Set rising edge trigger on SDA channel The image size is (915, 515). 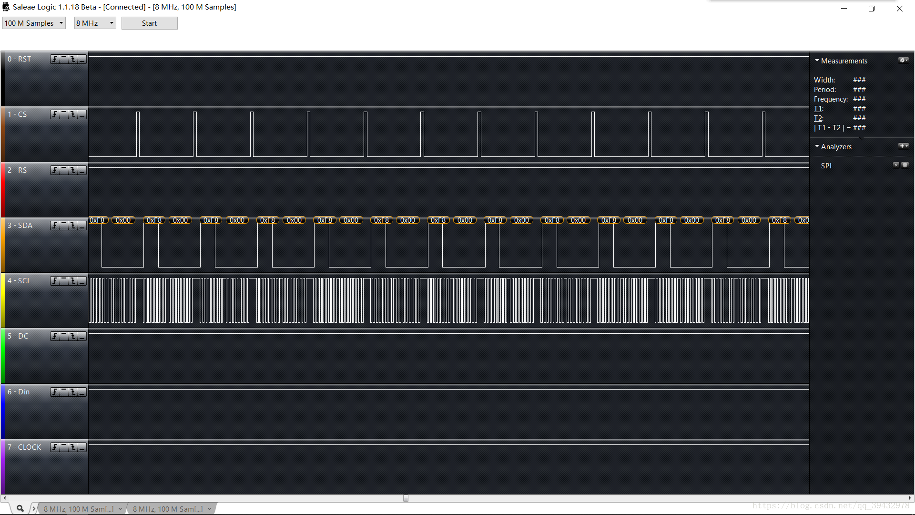pos(55,226)
